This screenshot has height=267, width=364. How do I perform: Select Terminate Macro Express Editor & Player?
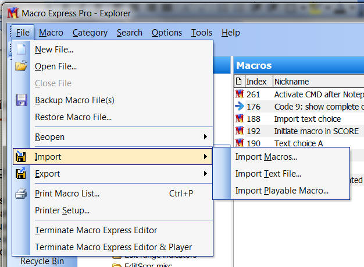click(113, 247)
